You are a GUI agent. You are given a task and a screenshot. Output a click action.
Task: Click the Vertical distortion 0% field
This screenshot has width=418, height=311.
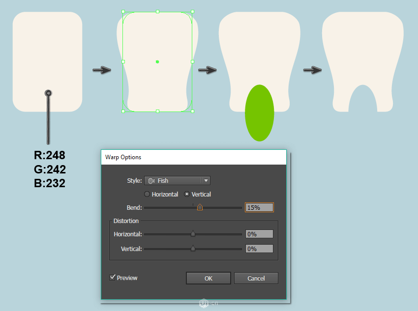259,249
